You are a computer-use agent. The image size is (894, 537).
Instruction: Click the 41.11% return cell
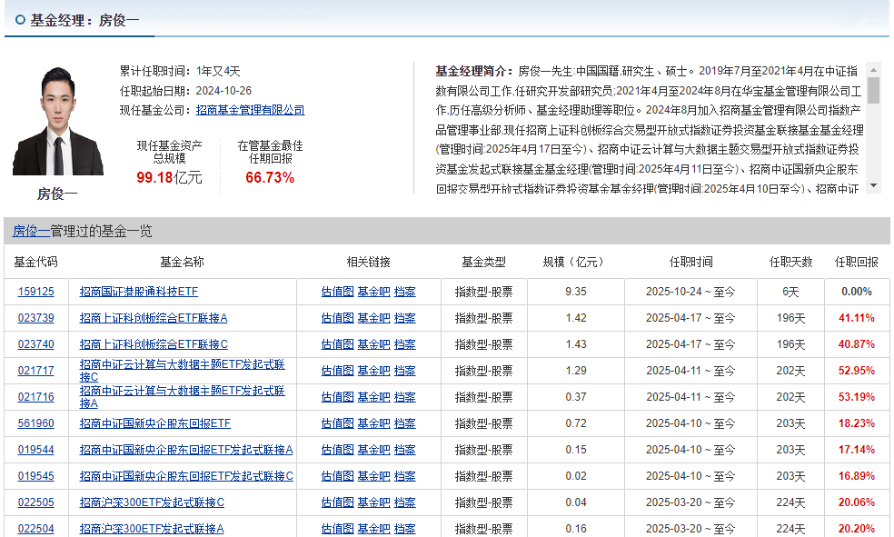click(857, 317)
